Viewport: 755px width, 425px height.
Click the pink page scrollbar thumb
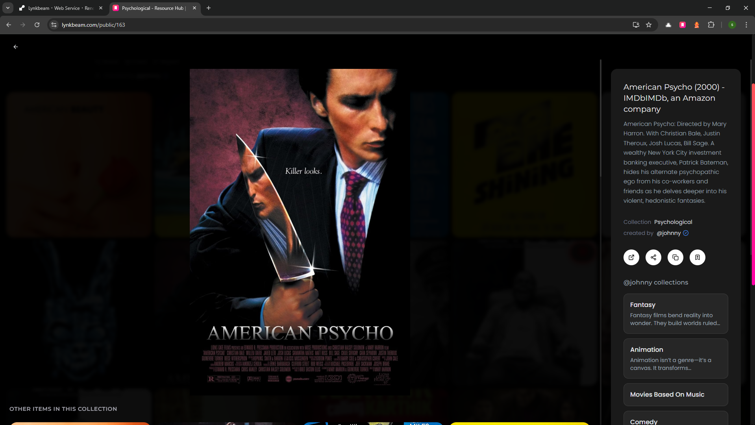pyautogui.click(x=753, y=184)
